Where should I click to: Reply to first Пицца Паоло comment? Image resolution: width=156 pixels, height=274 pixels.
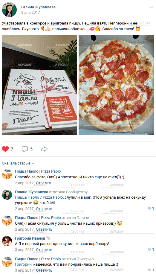(x=44, y=183)
